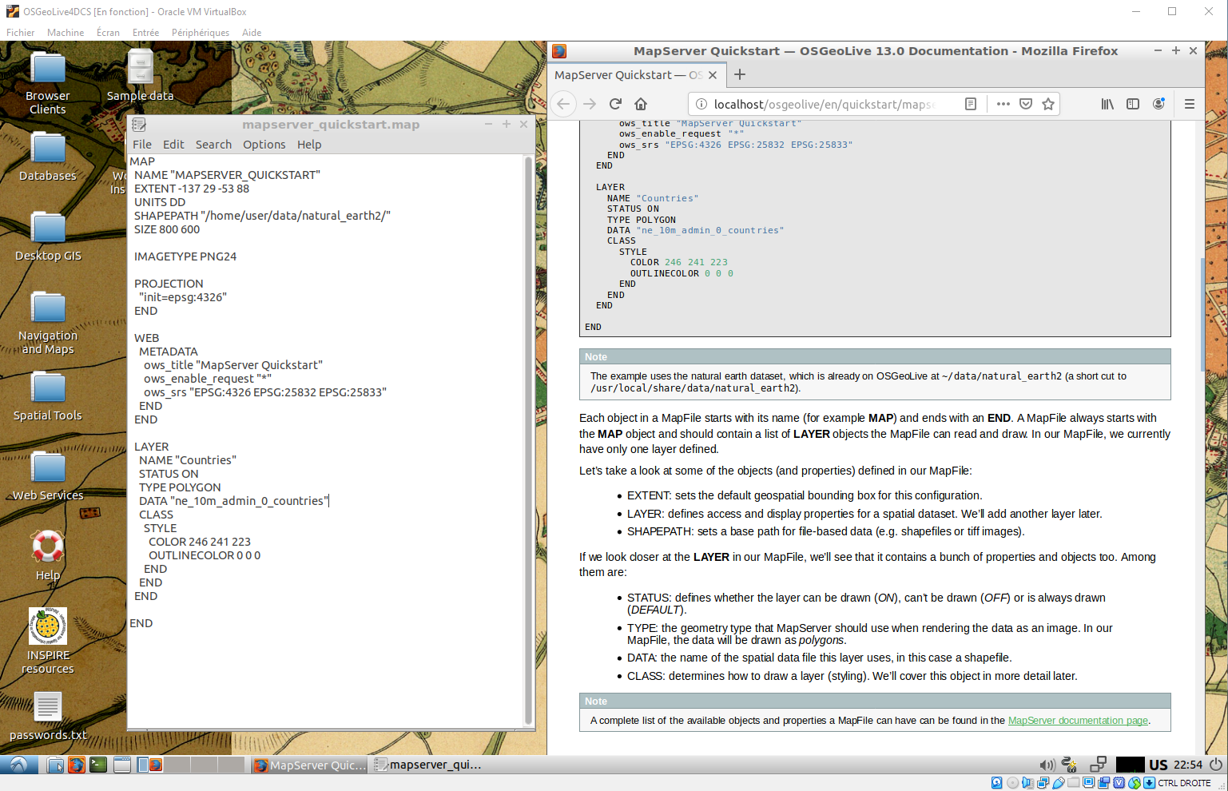Screen dimensions: 1228x791
Task: Open the Desktop GIS folder
Action: tap(48, 236)
